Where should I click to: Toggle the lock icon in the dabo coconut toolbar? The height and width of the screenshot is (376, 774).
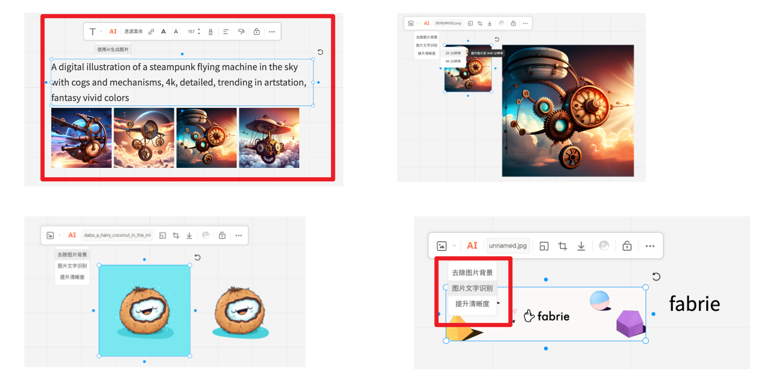(x=222, y=235)
